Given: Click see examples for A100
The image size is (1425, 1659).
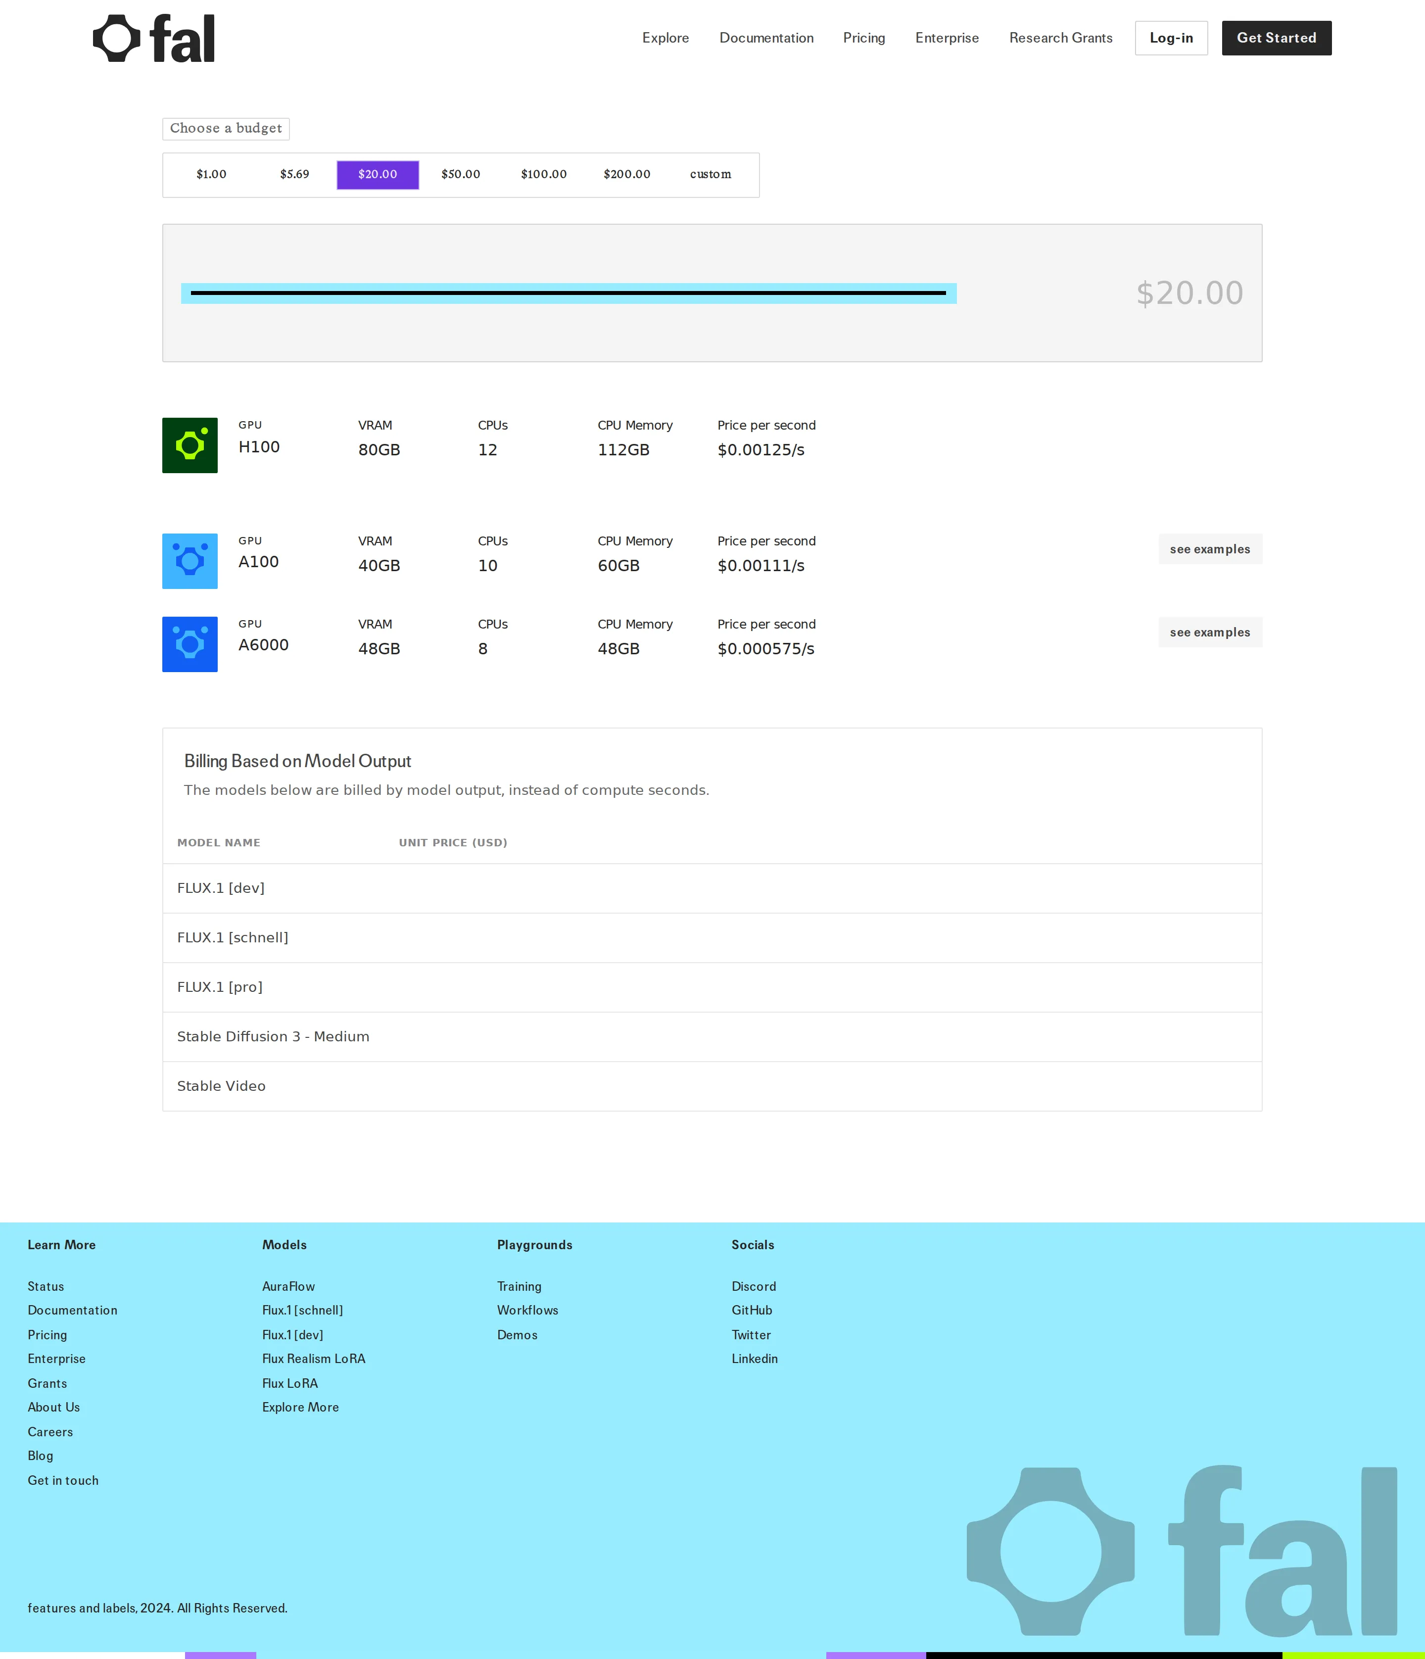Looking at the screenshot, I should (1210, 549).
